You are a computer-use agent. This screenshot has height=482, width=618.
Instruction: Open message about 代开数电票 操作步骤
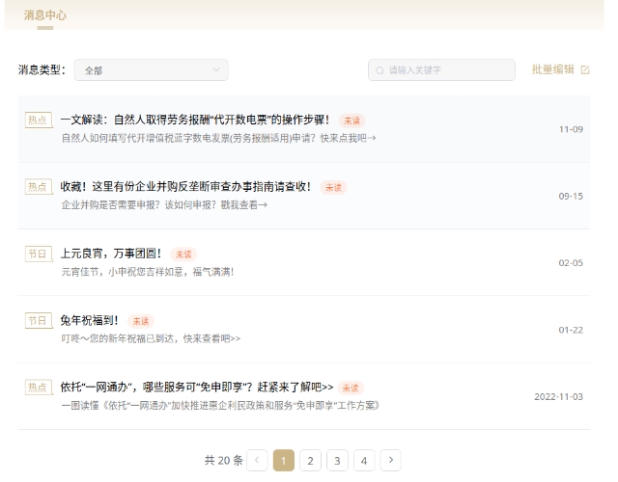(195, 120)
